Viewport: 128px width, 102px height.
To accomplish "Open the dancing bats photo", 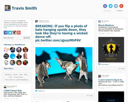I will click(64, 68).
